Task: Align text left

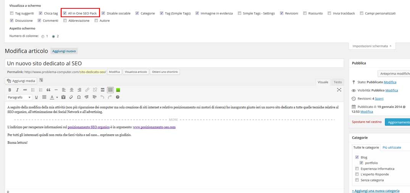Action: 64,90
